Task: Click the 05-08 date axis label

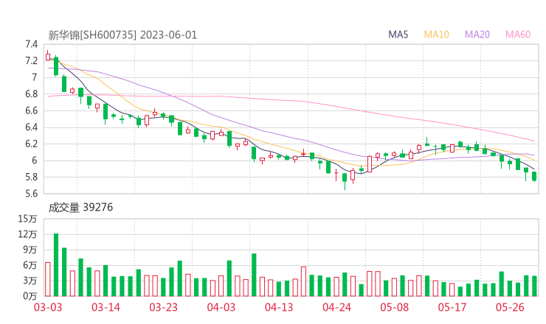Action: (395, 307)
